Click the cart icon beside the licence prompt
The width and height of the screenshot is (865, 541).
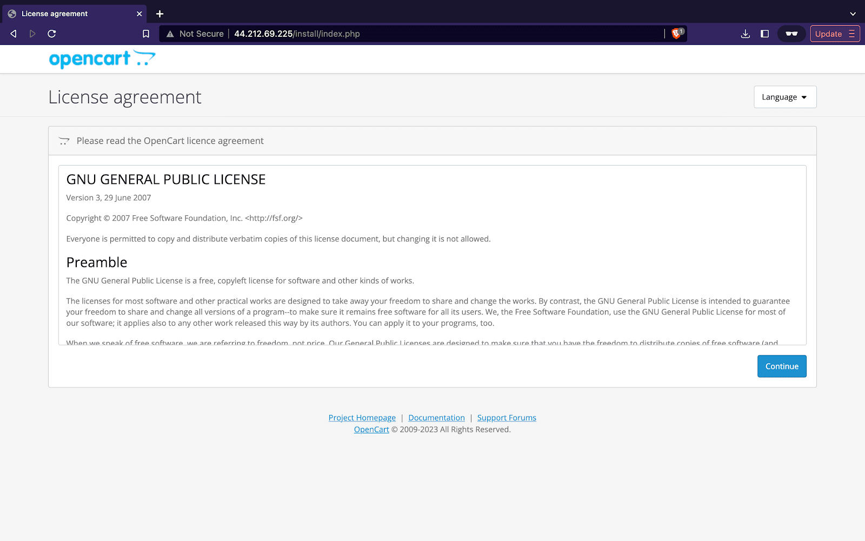64,141
